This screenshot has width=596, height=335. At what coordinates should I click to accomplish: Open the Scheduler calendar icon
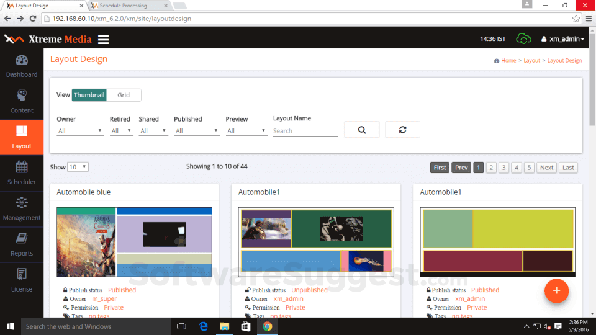22,167
